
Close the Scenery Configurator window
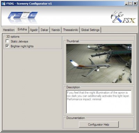(135, 3)
